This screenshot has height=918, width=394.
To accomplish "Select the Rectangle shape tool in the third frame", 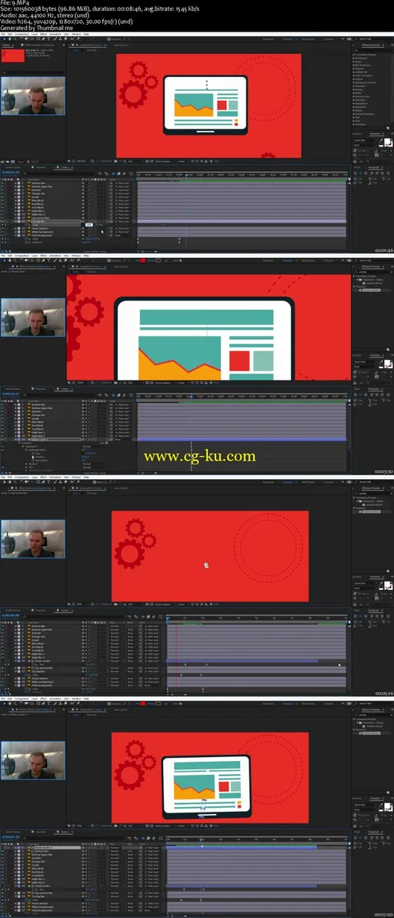I will (38, 482).
